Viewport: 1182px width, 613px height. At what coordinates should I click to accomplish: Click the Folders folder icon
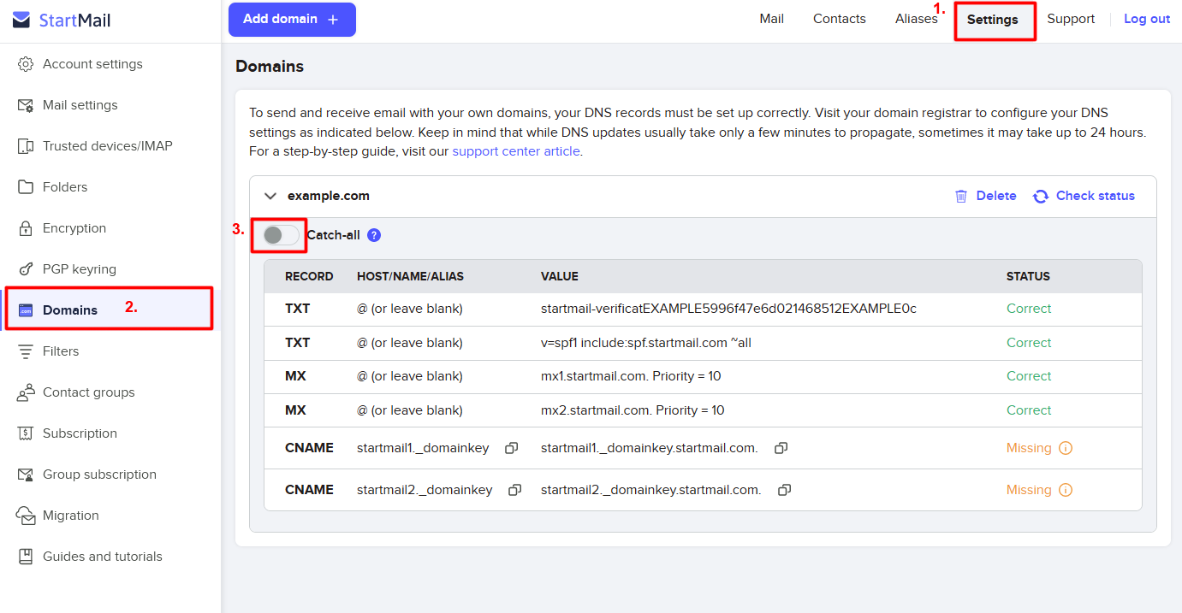pos(26,187)
